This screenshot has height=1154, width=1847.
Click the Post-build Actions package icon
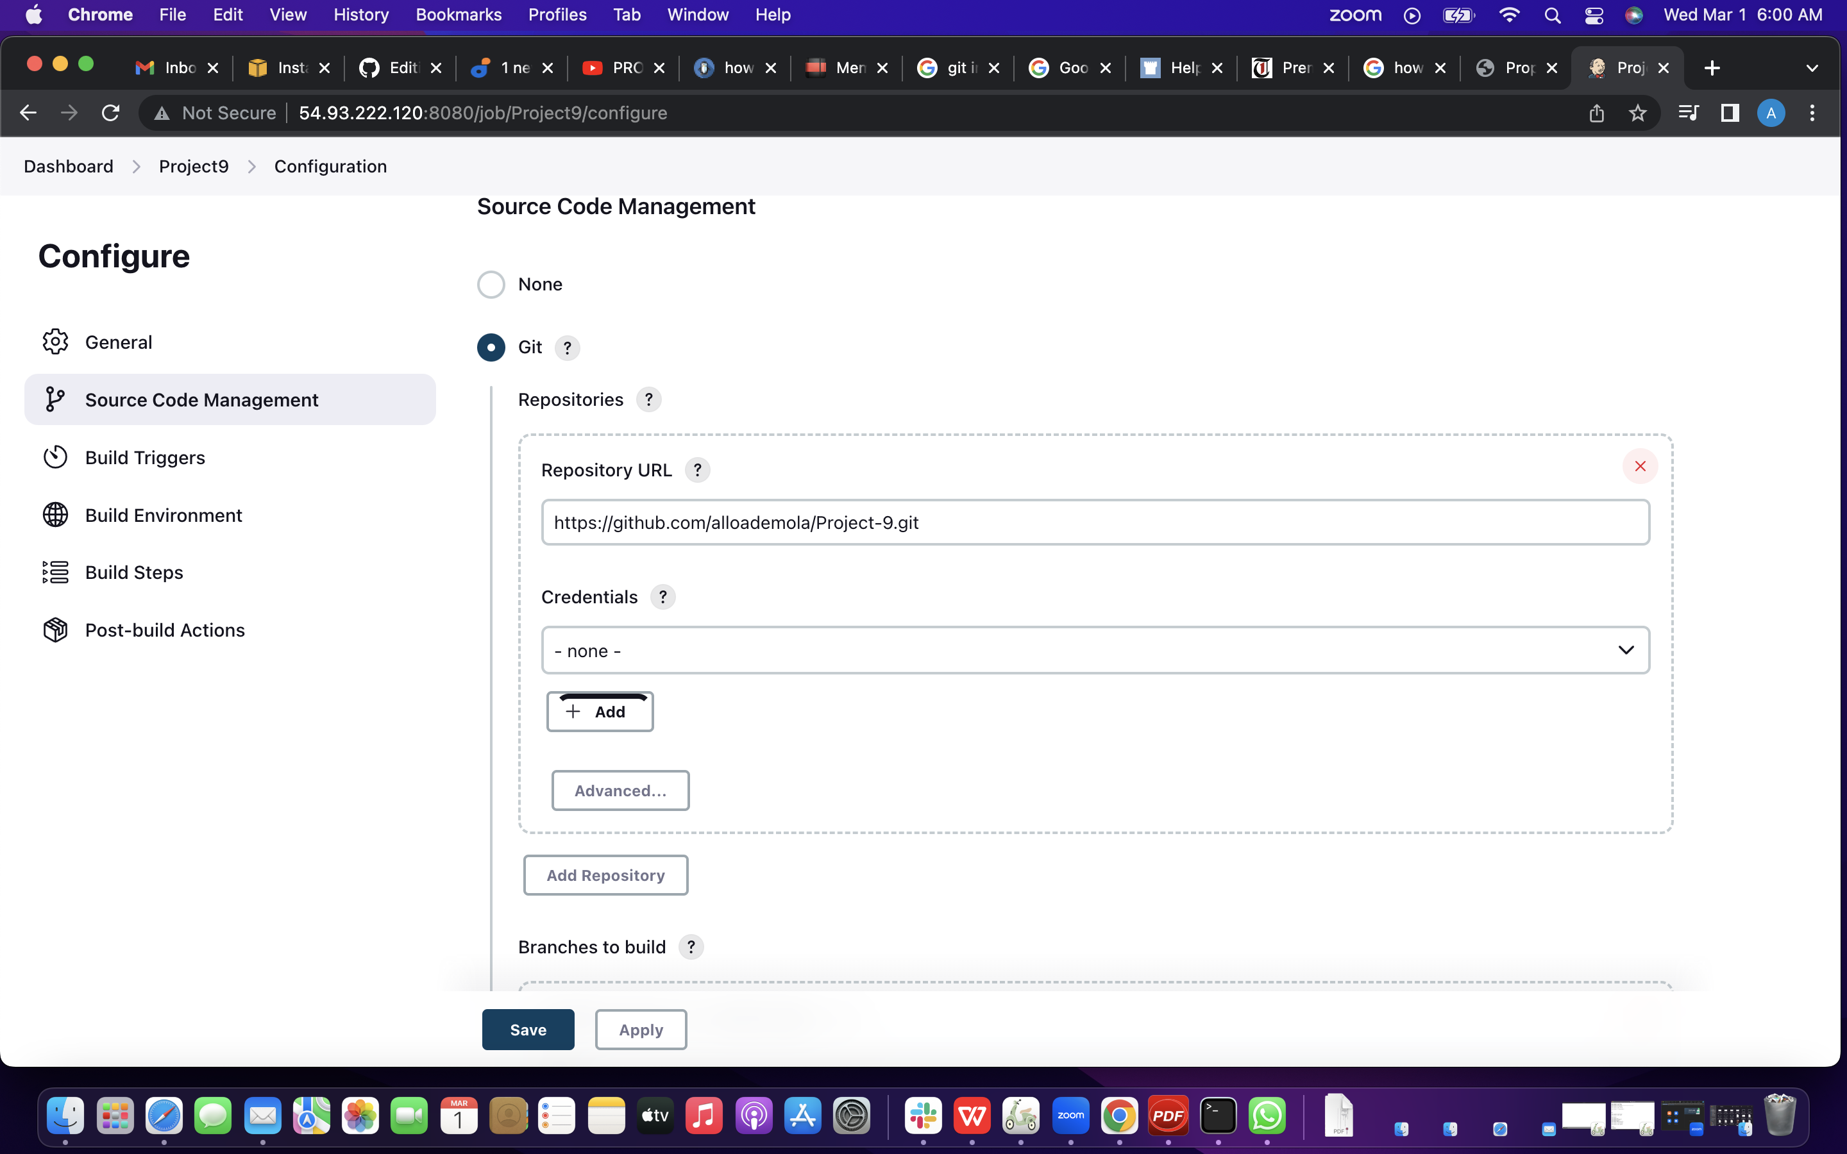pyautogui.click(x=54, y=629)
